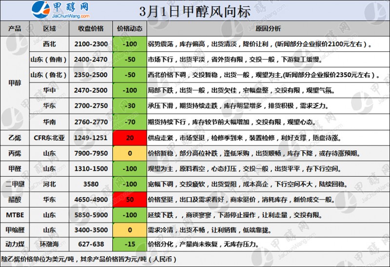Click price 3400-3500
Screen dimensions: 390x267
point(91,230)
